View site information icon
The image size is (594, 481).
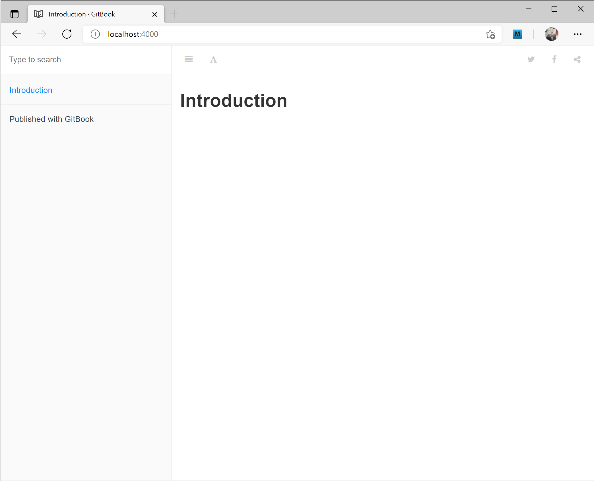(x=95, y=34)
